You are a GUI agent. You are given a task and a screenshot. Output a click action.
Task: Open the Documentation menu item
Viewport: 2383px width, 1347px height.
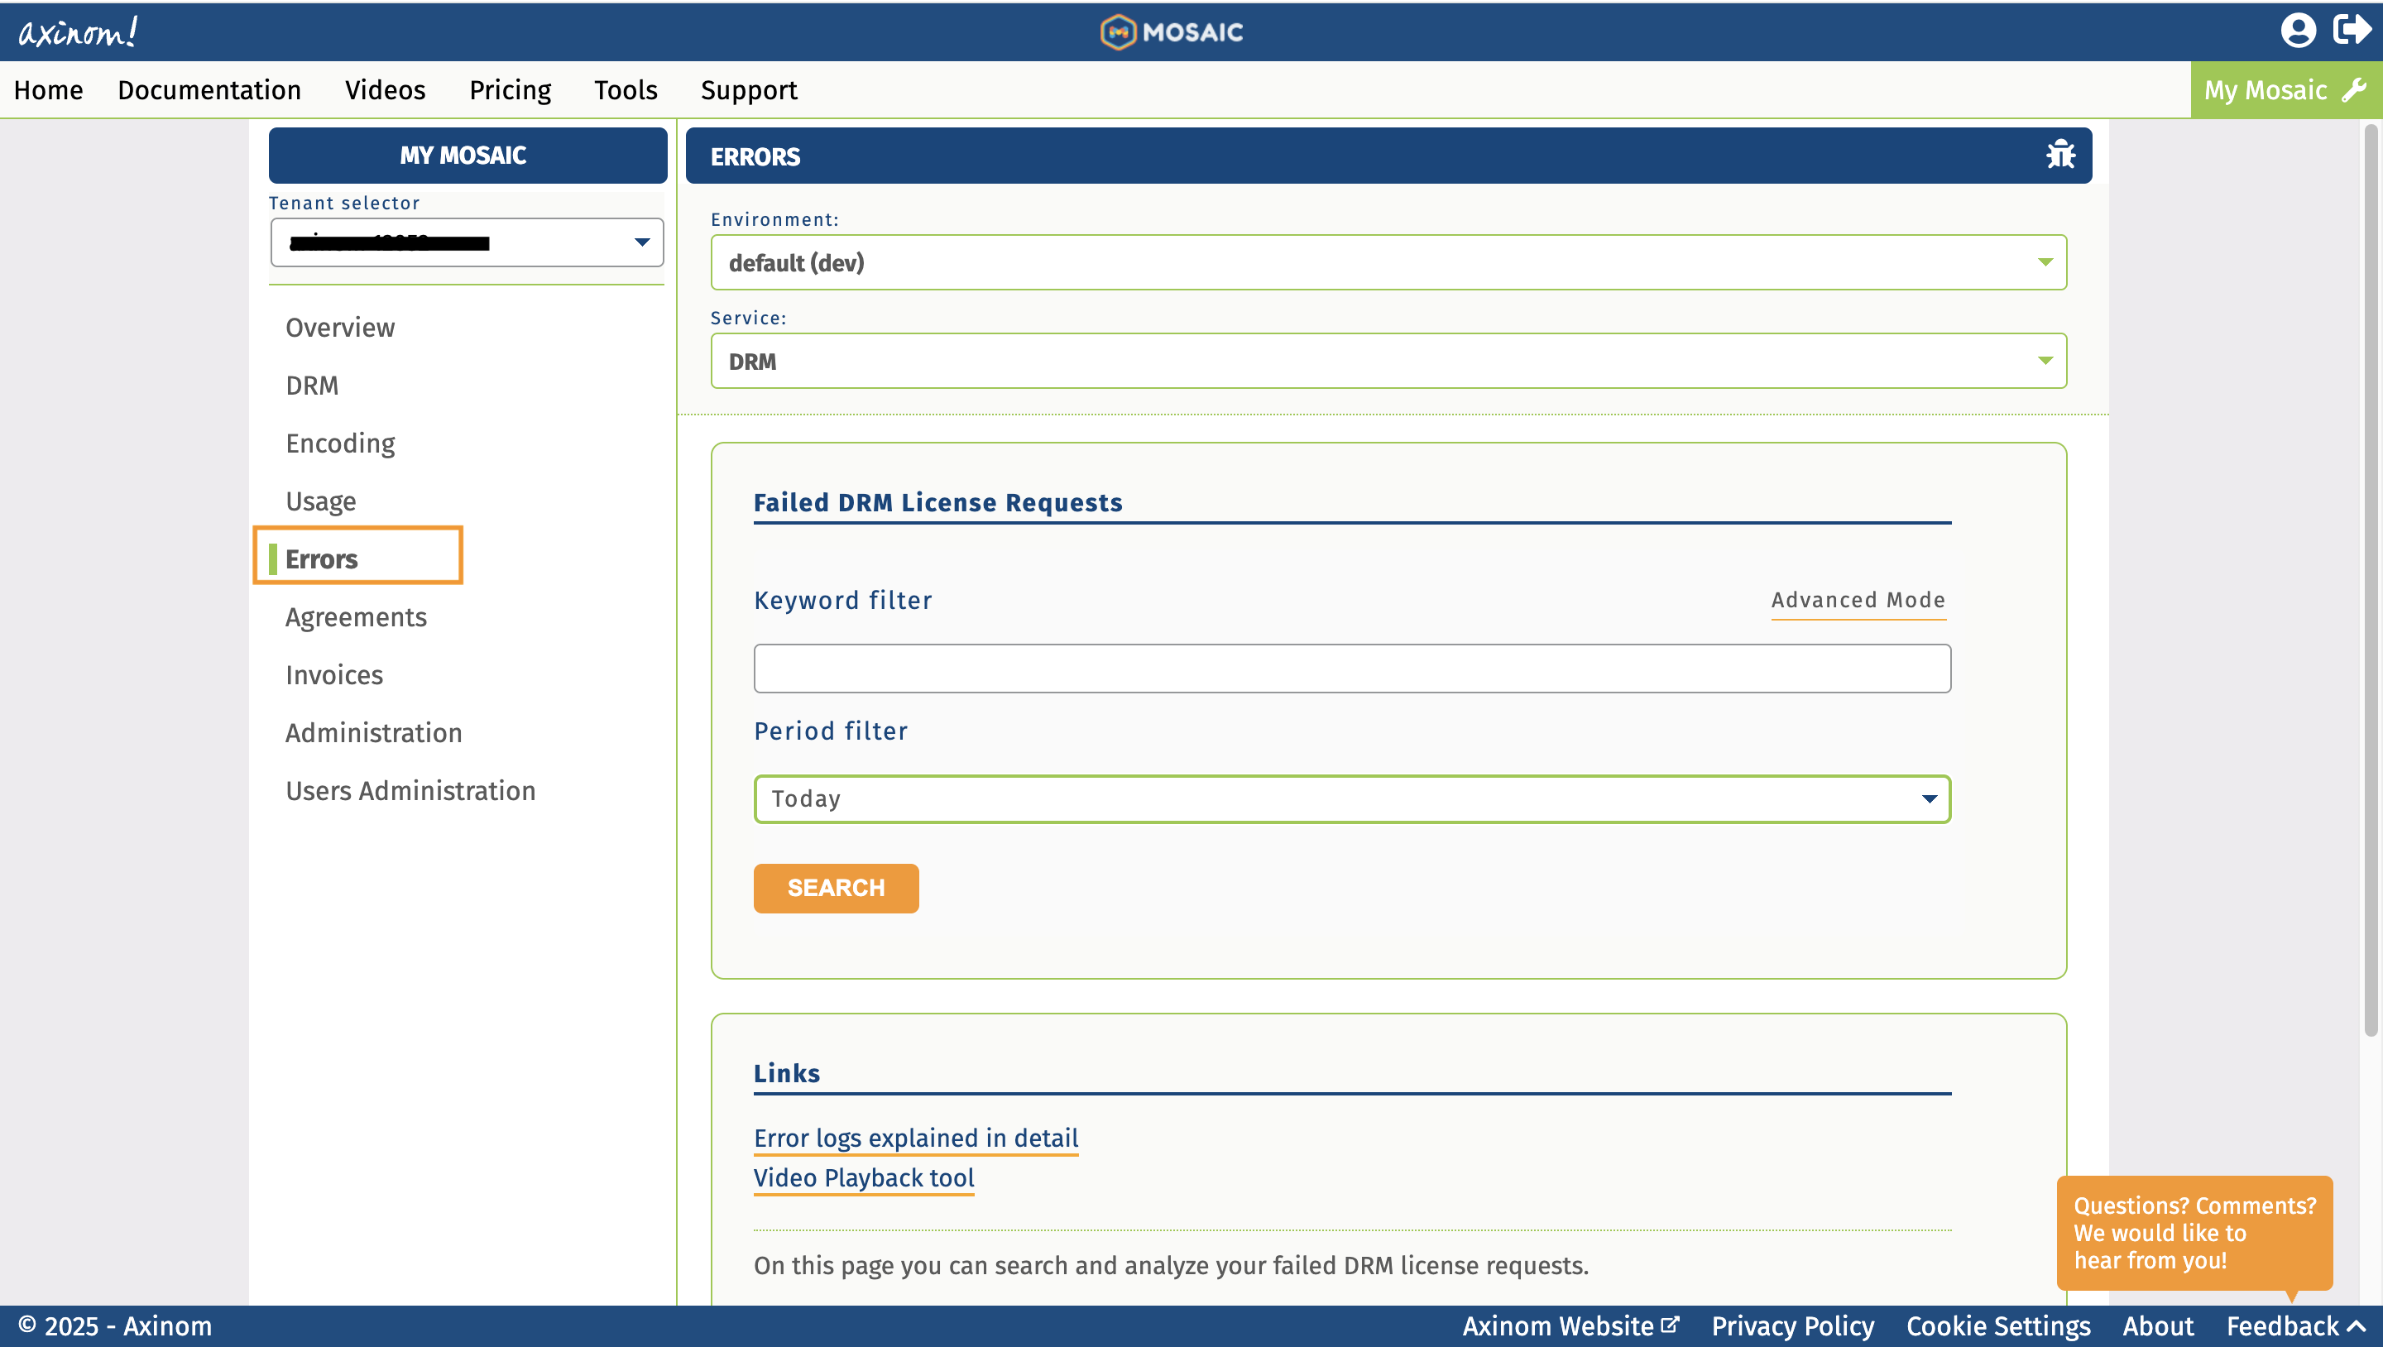(x=209, y=89)
